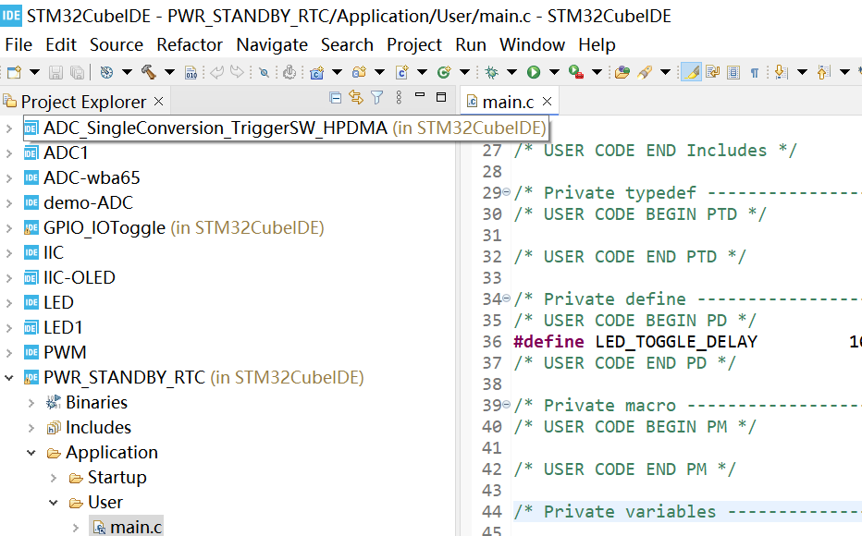Click the Build hammer icon
This screenshot has width=862, height=536.
click(x=148, y=72)
